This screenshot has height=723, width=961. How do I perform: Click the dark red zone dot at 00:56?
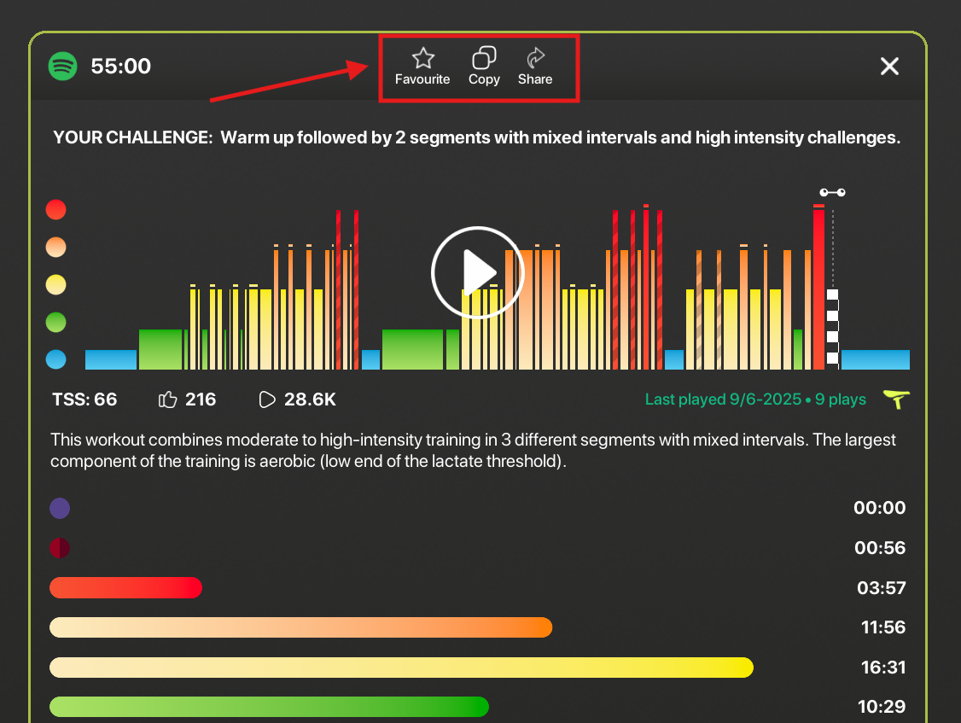tap(60, 548)
